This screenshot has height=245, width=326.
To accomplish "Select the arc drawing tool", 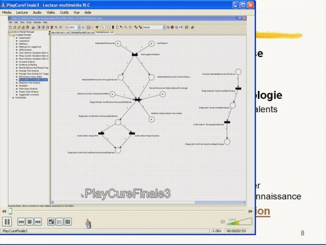I will click(x=122, y=27).
